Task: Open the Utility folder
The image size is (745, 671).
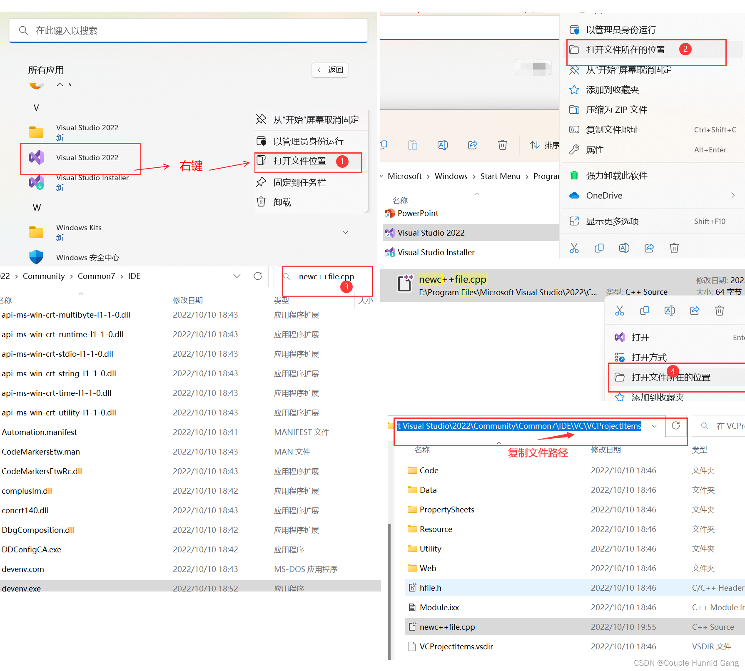Action: [575, 549]
